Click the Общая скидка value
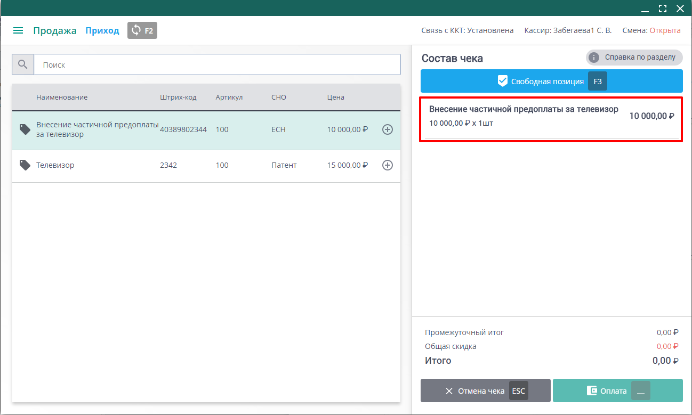Image resolution: width=692 pixels, height=415 pixels. pyautogui.click(x=667, y=346)
